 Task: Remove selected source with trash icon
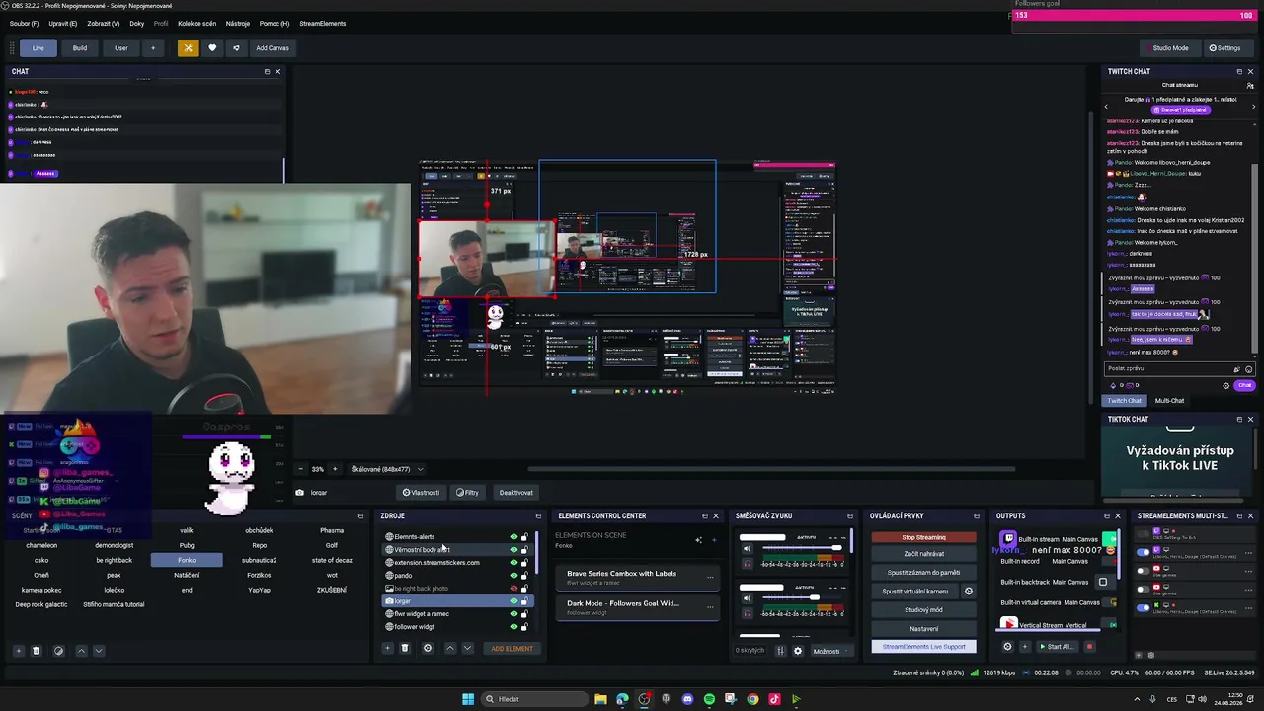coord(405,649)
